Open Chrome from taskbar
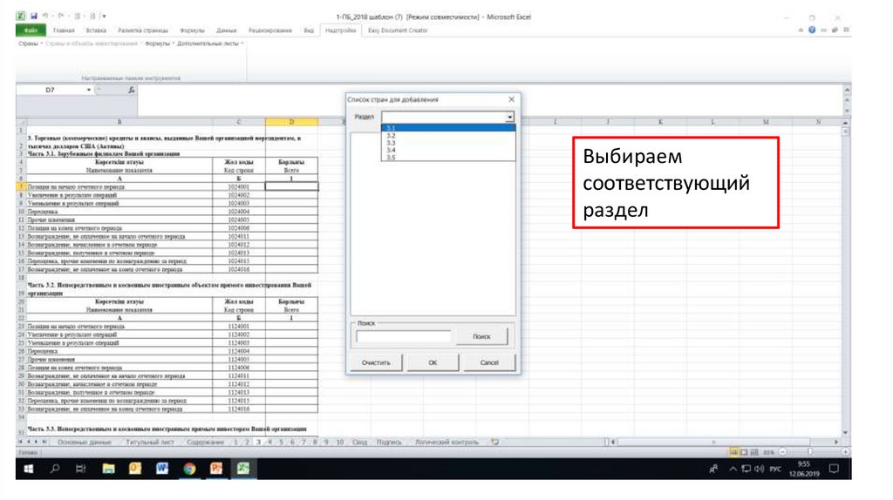The height and width of the screenshot is (500, 893). [189, 469]
